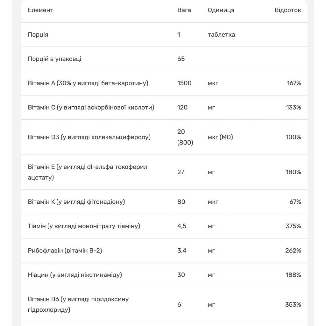
Task: Click the Одиниця column header
Action: pyautogui.click(x=221, y=10)
